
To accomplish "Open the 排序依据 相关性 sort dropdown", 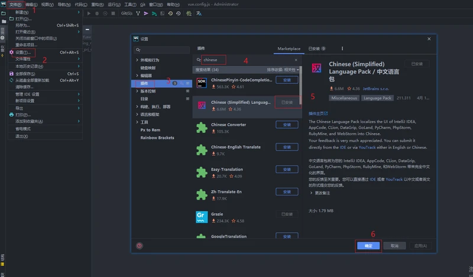I will [283, 70].
